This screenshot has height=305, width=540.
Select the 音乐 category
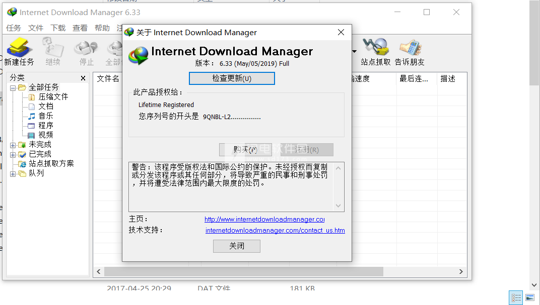click(x=46, y=116)
